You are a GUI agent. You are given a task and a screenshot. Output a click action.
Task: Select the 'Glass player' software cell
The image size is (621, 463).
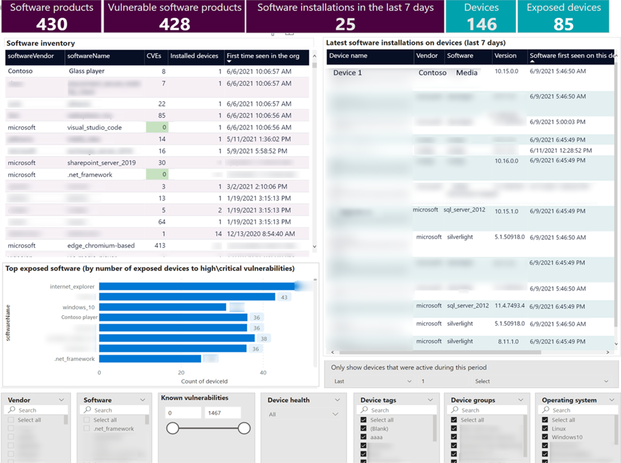click(x=87, y=72)
